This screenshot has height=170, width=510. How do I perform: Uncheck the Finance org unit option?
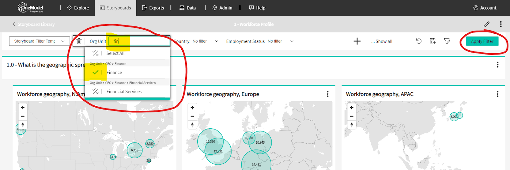[95, 73]
